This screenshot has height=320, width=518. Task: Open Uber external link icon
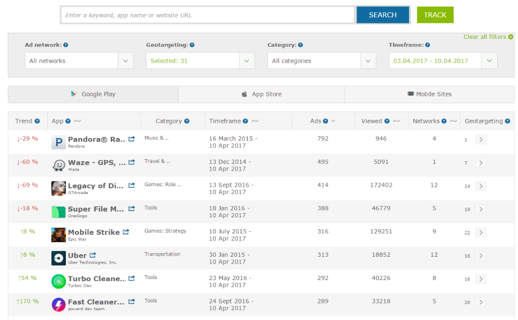coord(93,255)
